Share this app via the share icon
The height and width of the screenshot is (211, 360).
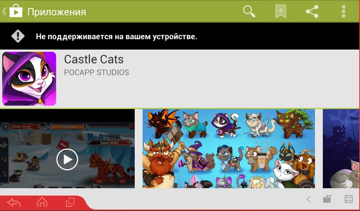[x=312, y=11]
